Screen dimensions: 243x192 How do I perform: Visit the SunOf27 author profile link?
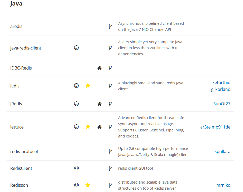tap(222, 104)
